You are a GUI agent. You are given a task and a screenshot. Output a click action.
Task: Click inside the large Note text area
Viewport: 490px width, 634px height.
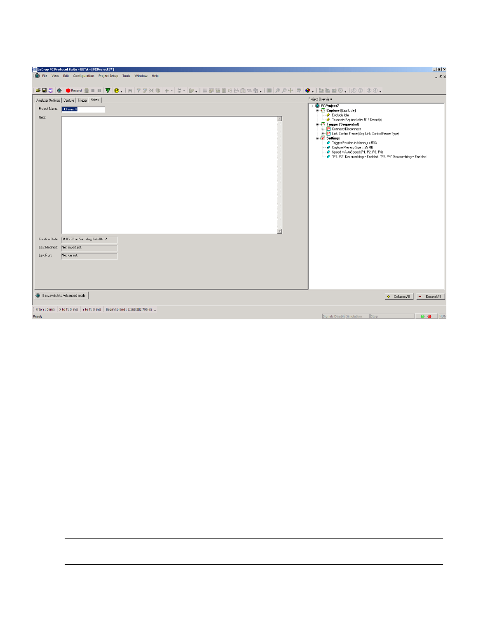click(x=169, y=175)
